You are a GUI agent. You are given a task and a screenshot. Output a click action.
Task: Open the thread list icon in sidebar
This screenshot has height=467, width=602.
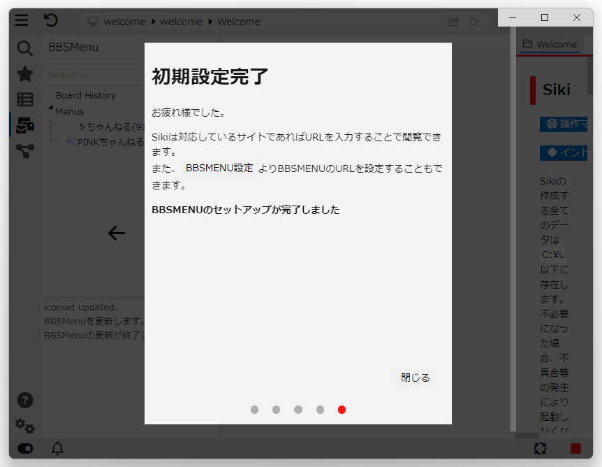pos(25,99)
